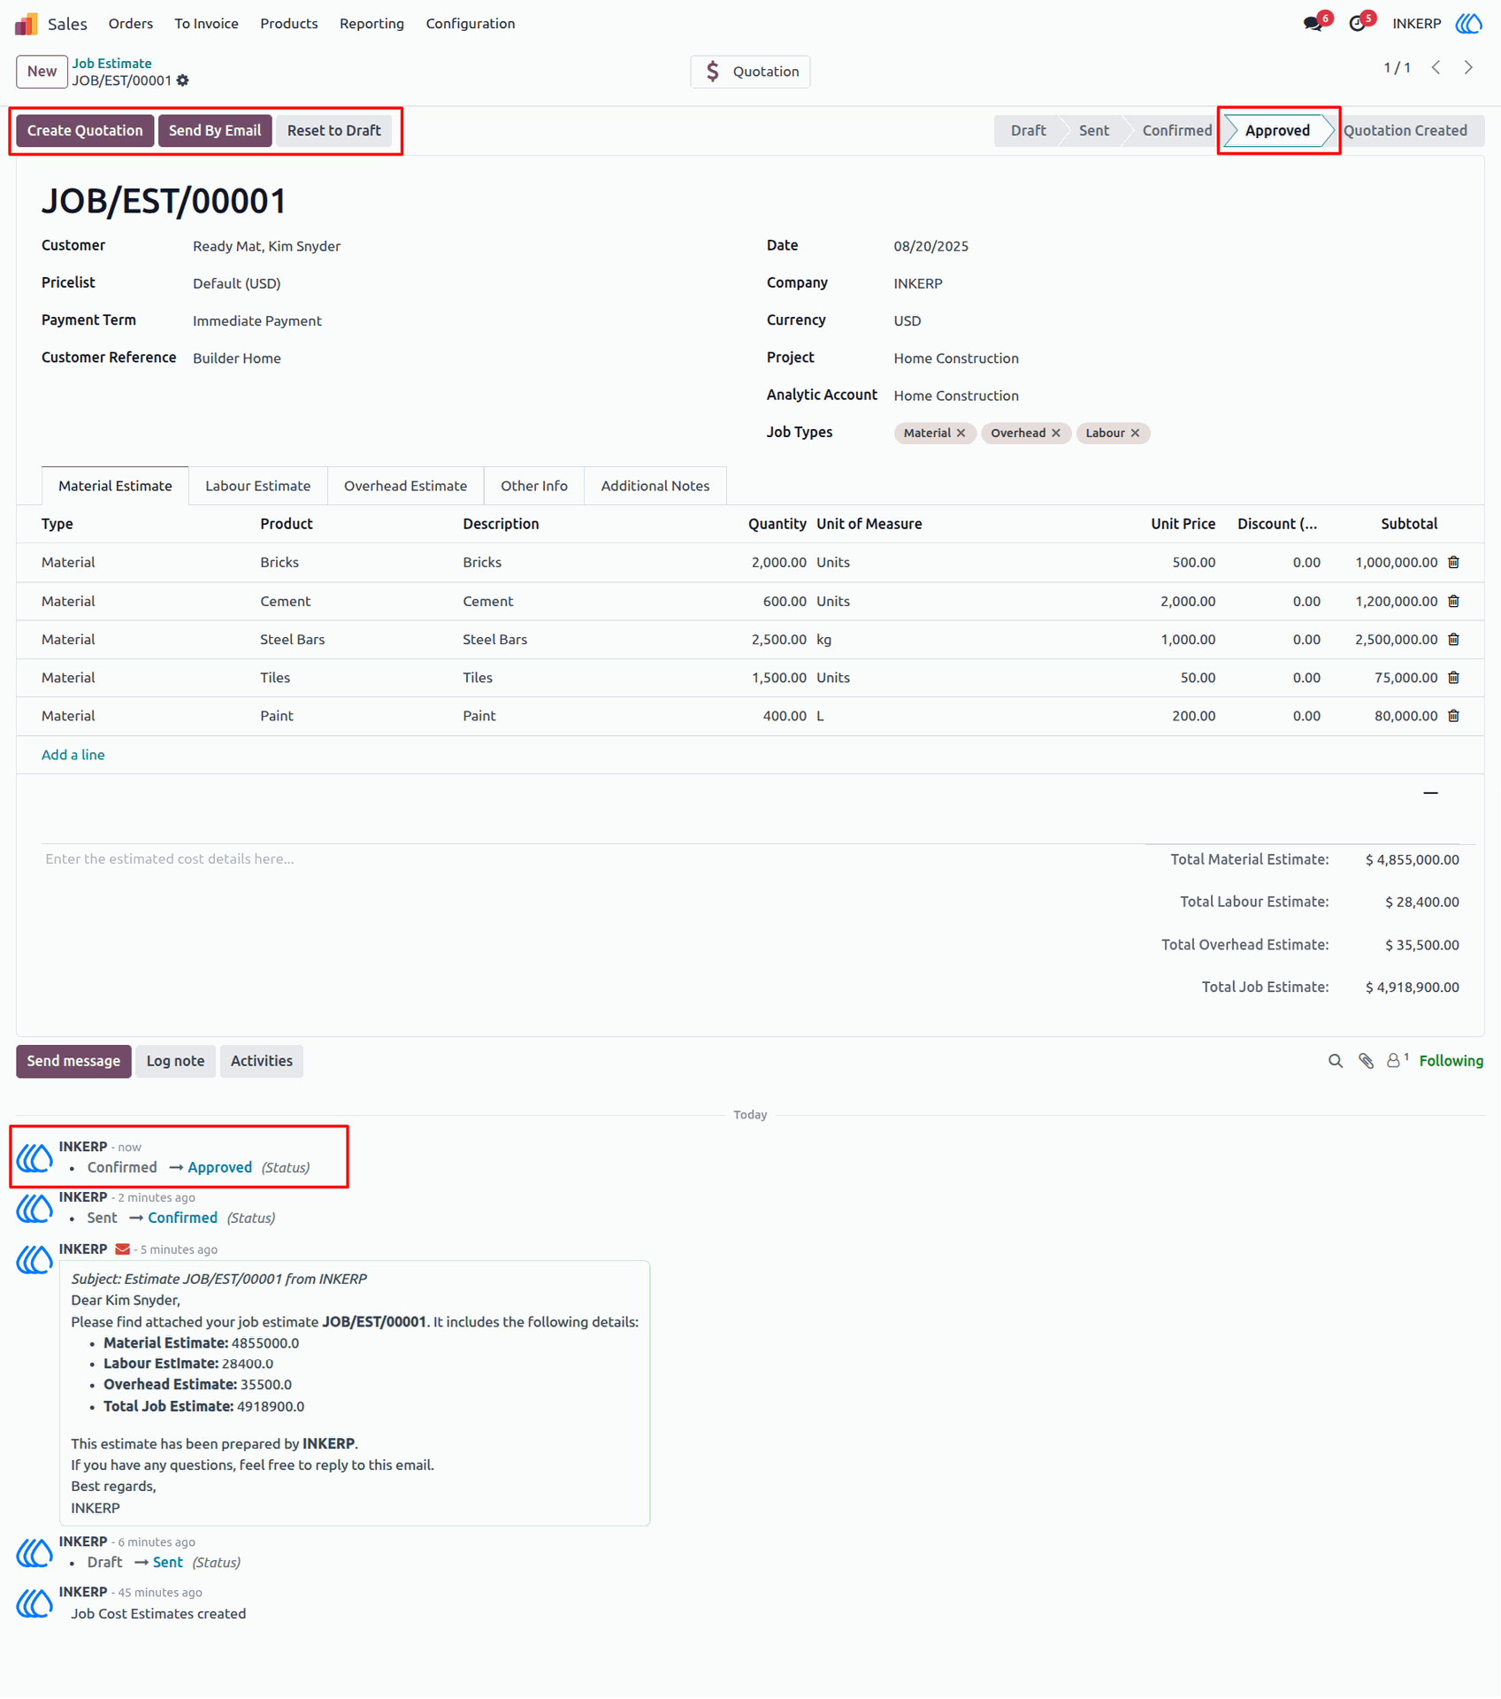Viewport: 1501px width, 1699px height.
Task: Delete the Cement line with trash icon
Action: (1453, 601)
